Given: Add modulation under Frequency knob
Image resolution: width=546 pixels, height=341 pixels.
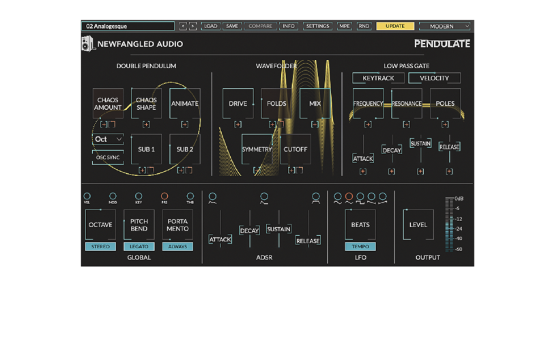Looking at the screenshot, I should (x=368, y=124).
